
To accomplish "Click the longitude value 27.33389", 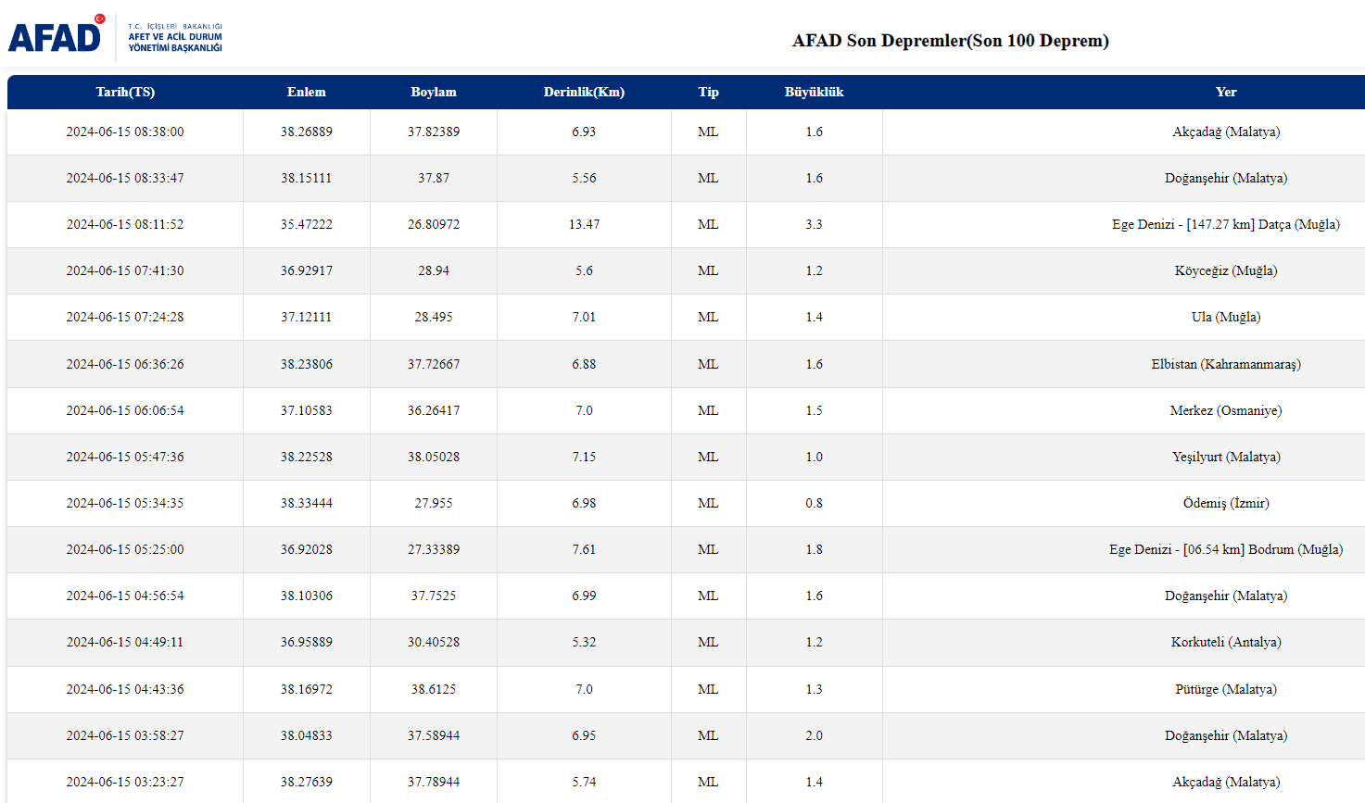I will (434, 549).
